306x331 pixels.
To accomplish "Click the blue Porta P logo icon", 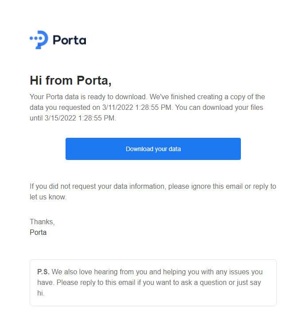I will (39, 40).
